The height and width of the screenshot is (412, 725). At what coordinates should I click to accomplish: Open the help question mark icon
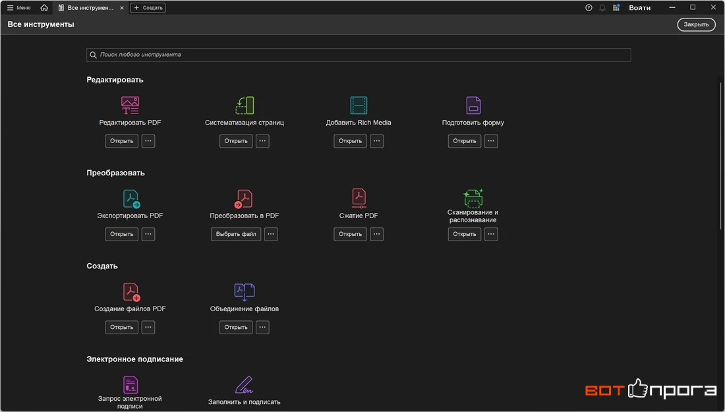[589, 8]
